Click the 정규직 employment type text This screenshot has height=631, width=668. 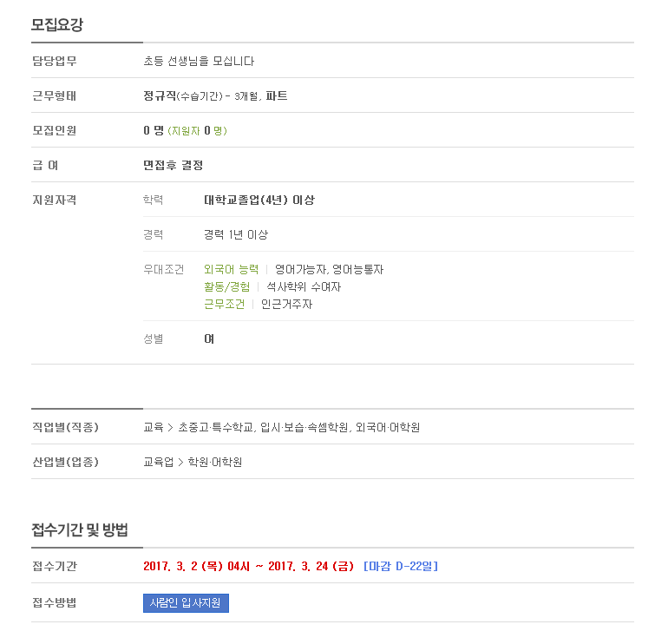click(x=160, y=96)
